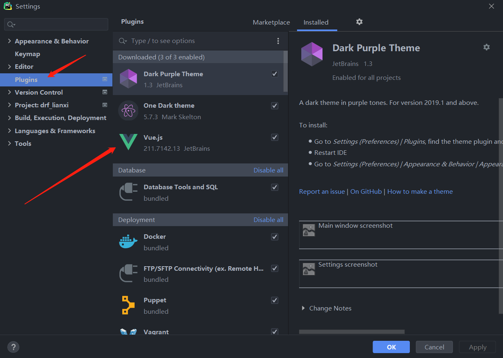The image size is (503, 358).
Task: Click the plugin details vertical scrollbar
Action: [x=501, y=206]
